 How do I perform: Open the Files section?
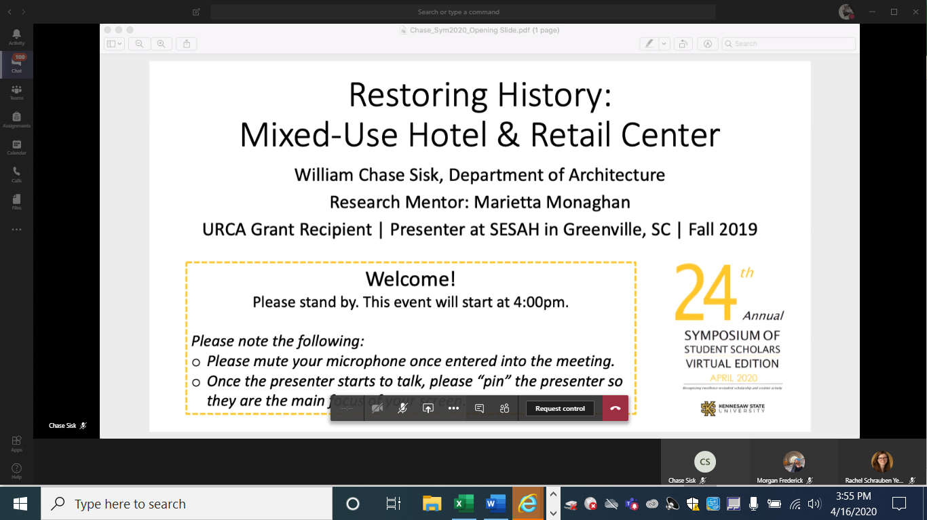(x=16, y=202)
